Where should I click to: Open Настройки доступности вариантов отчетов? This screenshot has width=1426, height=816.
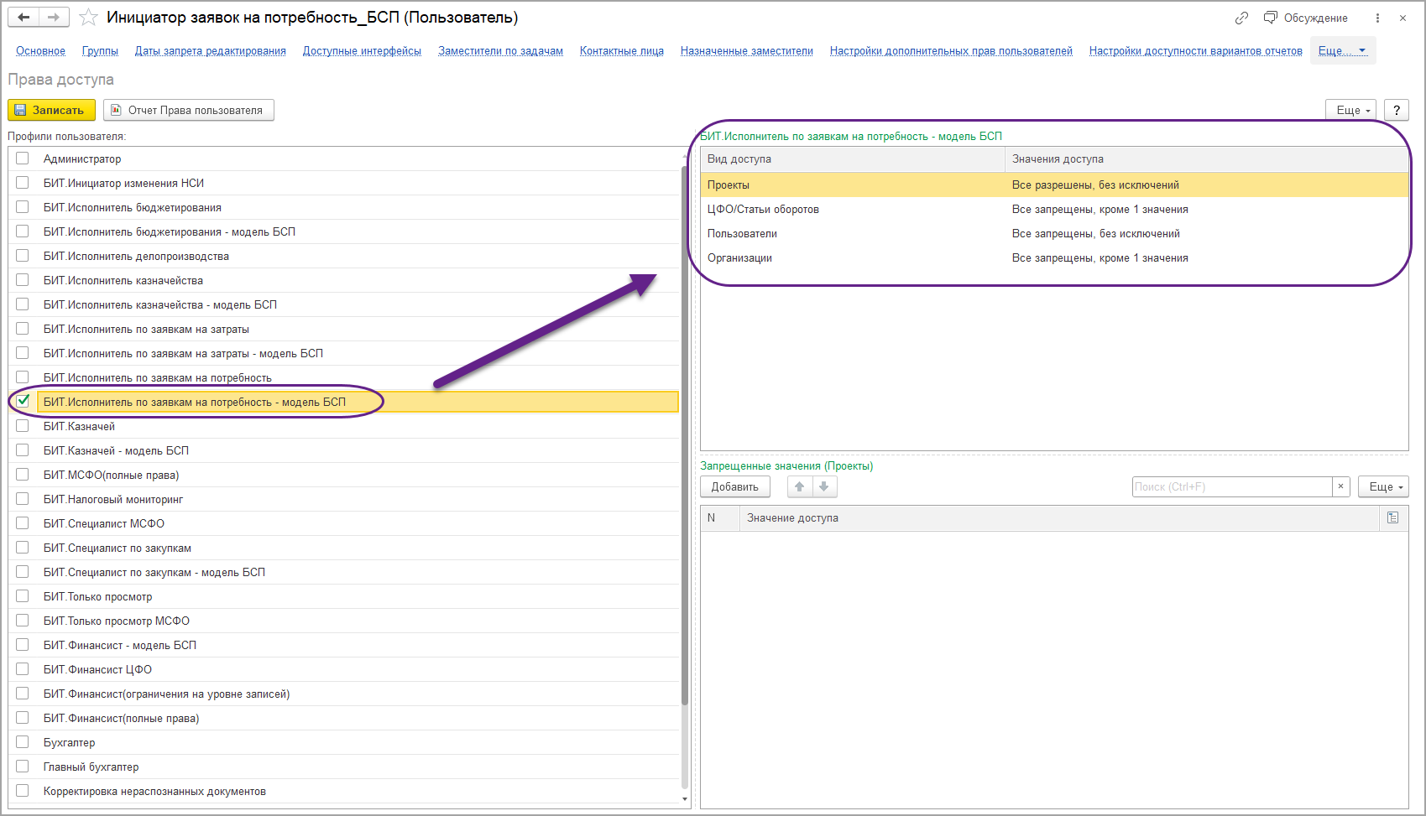tap(1195, 50)
